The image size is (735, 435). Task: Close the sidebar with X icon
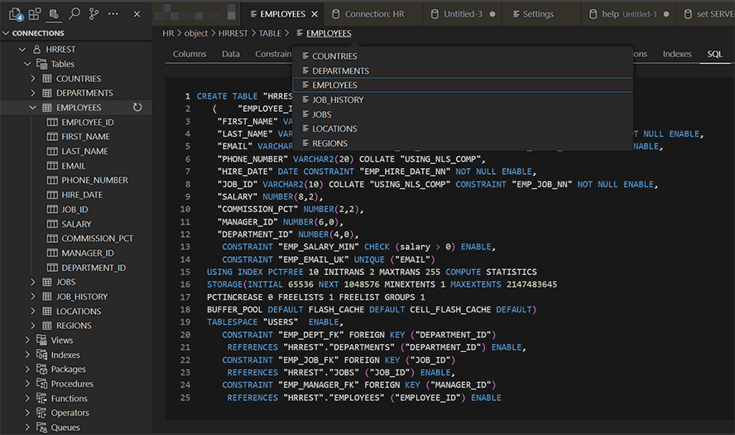tap(137, 14)
